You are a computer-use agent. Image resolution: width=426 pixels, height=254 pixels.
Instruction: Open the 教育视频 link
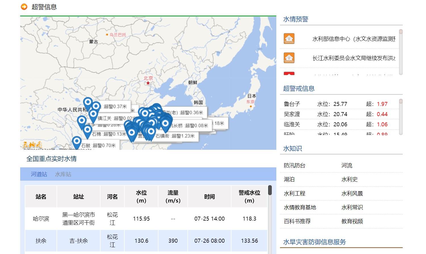[352, 221]
